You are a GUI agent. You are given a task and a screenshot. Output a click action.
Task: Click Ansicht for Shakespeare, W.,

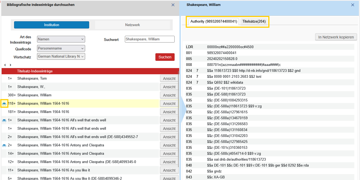pos(169,87)
